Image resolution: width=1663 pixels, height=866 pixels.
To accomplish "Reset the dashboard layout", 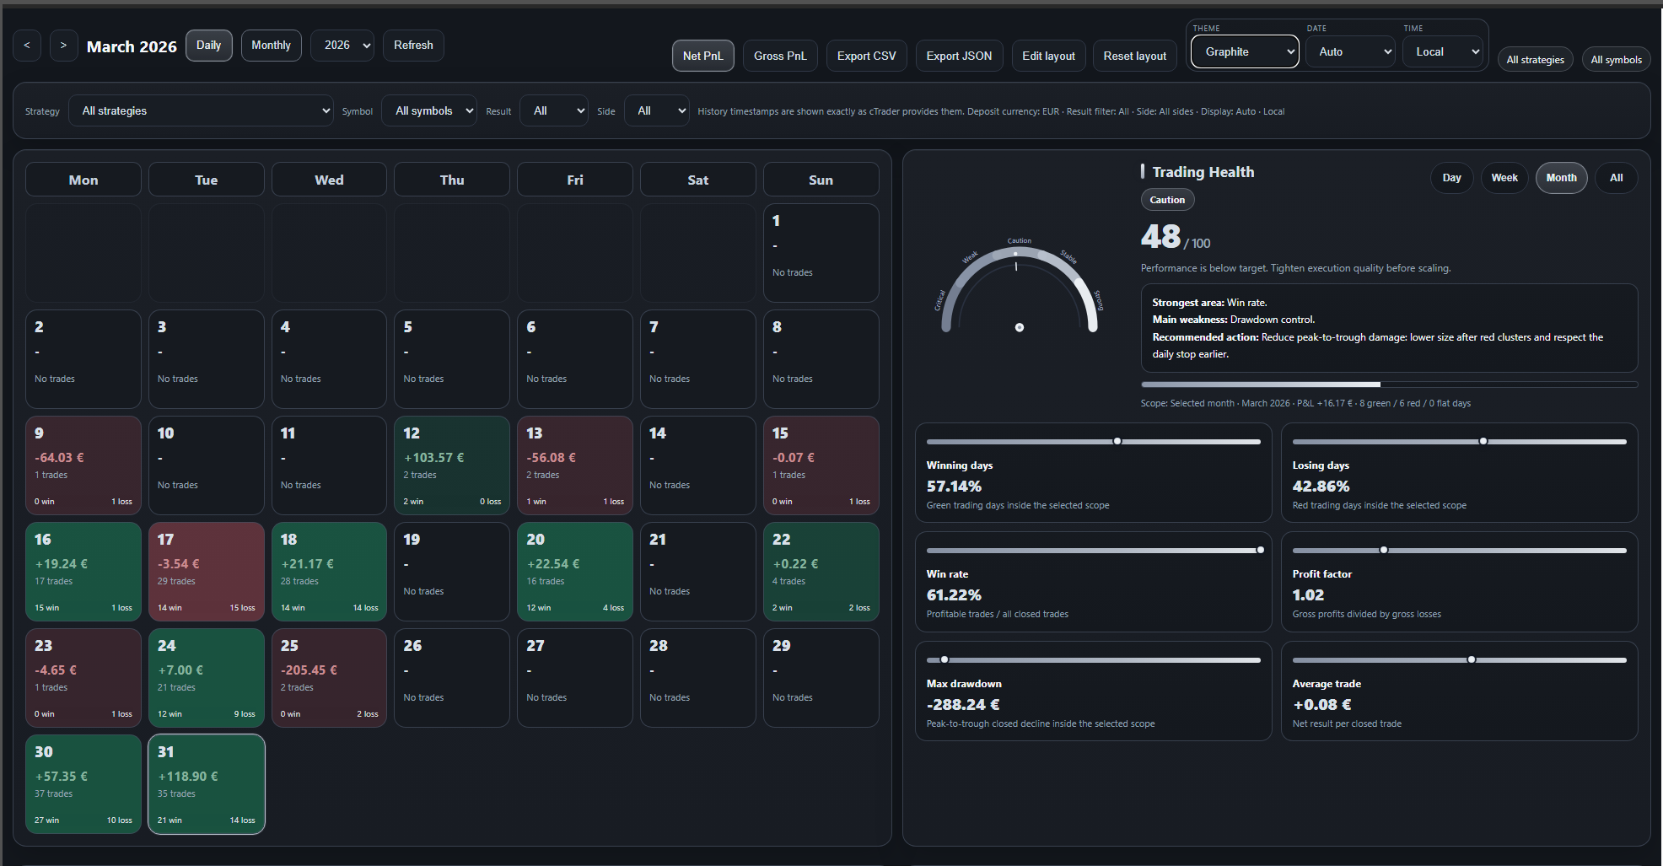I will [1134, 55].
